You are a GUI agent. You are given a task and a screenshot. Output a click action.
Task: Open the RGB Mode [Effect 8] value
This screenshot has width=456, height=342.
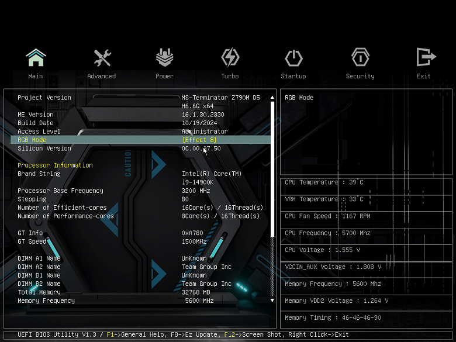click(x=199, y=140)
